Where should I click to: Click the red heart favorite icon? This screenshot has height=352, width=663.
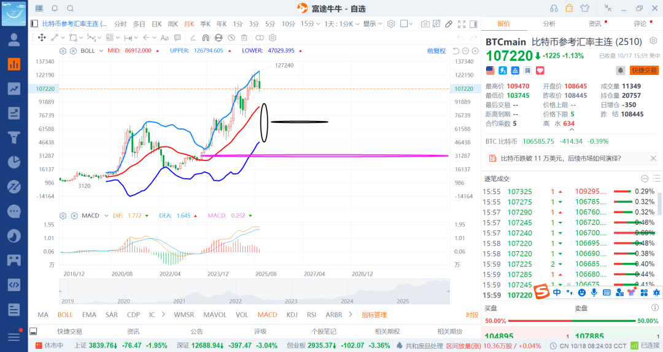(540, 71)
